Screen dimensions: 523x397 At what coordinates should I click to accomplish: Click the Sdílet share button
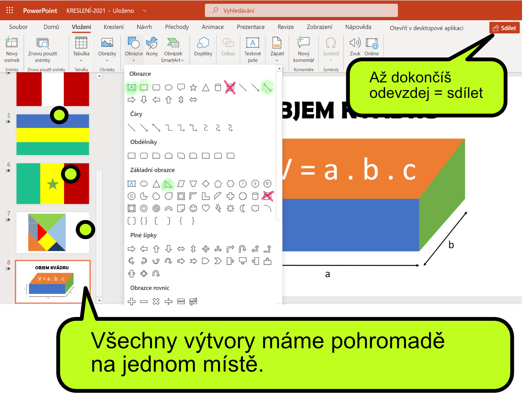pyautogui.click(x=504, y=28)
